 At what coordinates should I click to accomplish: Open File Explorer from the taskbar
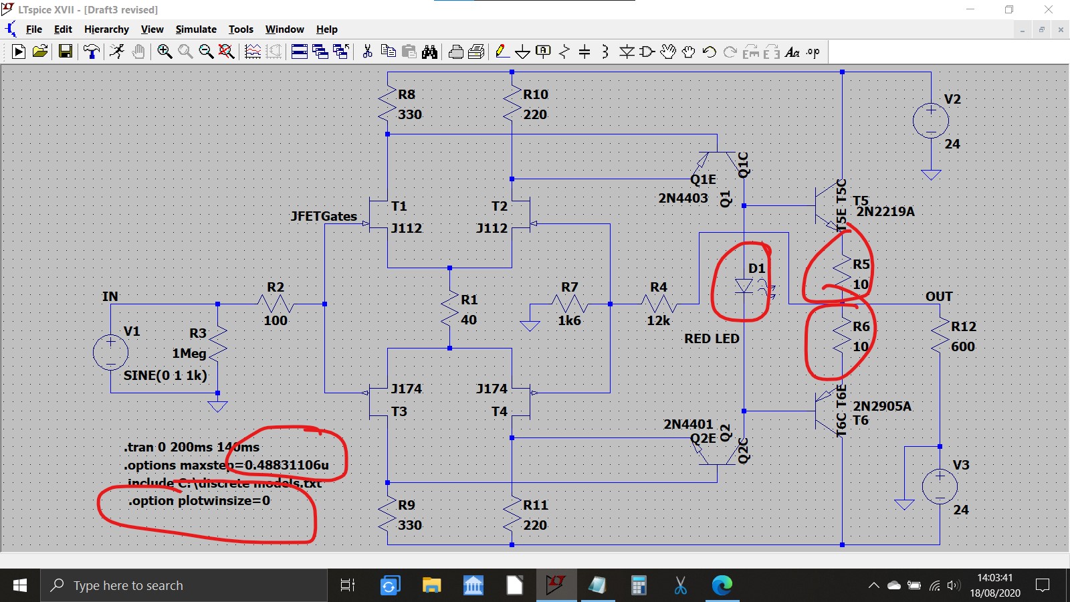431,586
